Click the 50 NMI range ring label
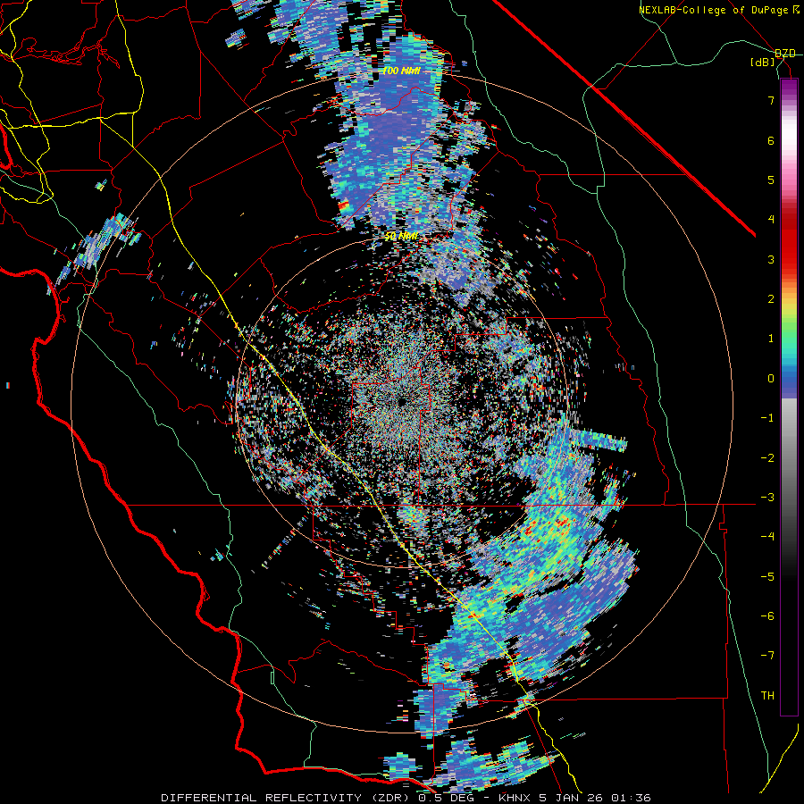 point(401,237)
